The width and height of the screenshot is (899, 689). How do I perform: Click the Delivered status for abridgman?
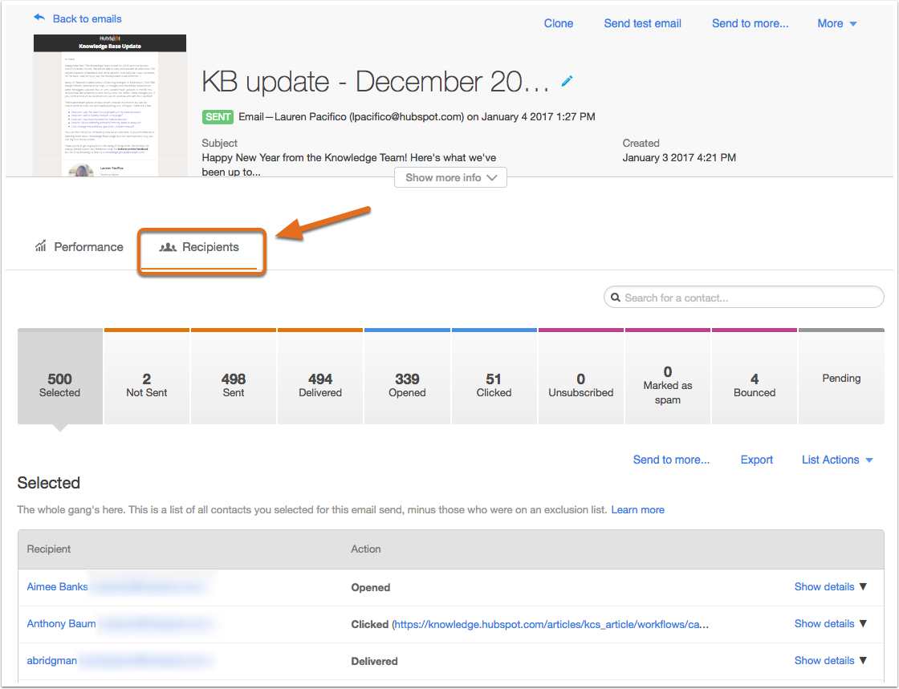(x=374, y=661)
